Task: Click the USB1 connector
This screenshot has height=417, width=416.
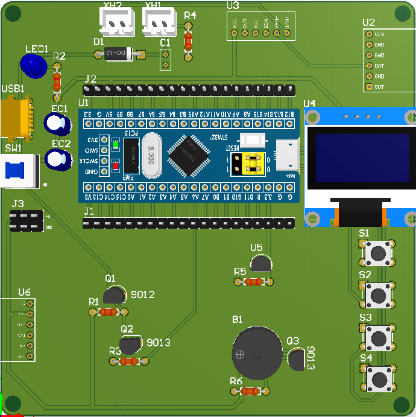Action: (16, 118)
